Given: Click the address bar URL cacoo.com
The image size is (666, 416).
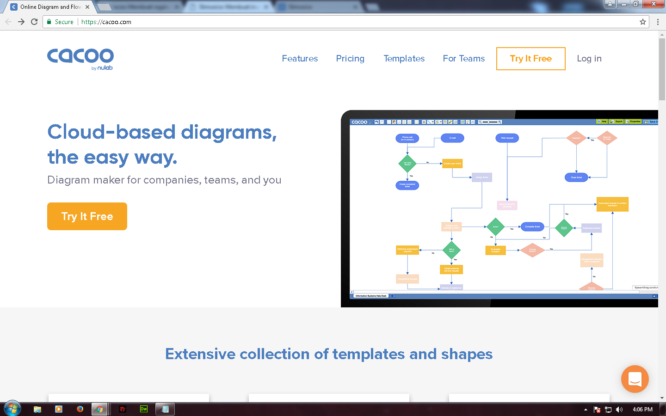Looking at the screenshot, I should click(x=106, y=22).
